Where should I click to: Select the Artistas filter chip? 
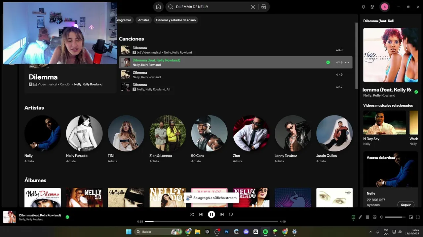pos(143,20)
